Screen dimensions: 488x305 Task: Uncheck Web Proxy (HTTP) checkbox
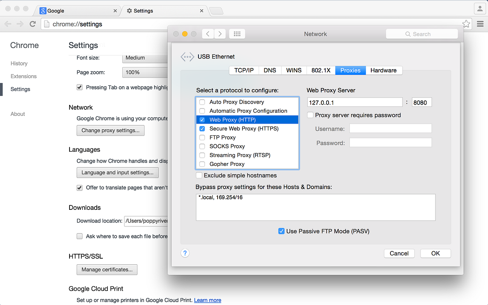pyautogui.click(x=202, y=120)
